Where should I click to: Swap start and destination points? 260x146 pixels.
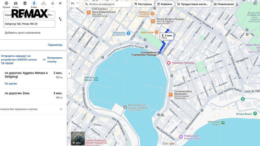point(60,19)
